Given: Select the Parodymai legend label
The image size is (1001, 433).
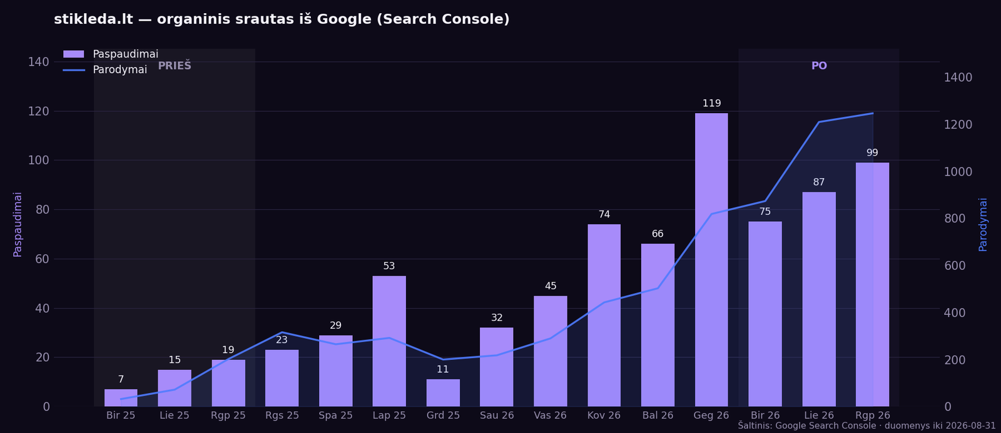Looking at the screenshot, I should [x=120, y=70].
